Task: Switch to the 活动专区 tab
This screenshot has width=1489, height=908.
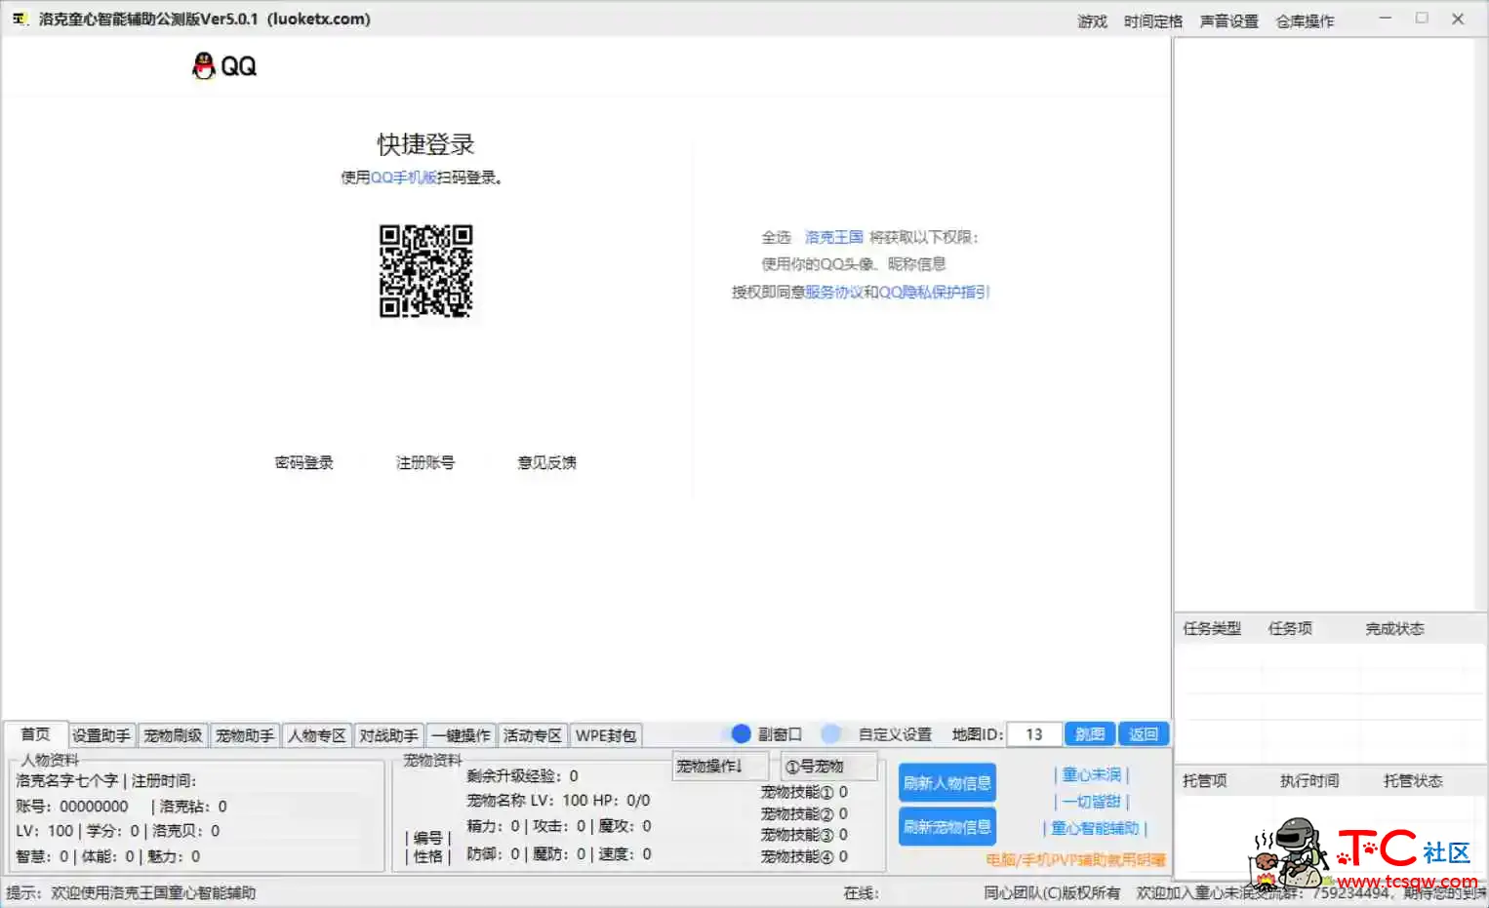Action: (x=533, y=735)
